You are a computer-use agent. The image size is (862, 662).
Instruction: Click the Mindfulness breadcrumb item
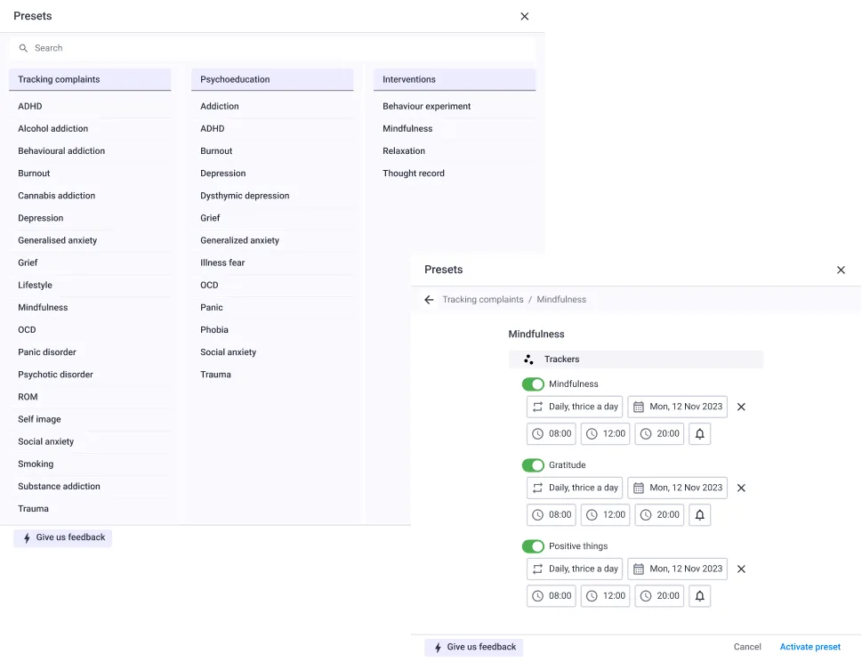(x=561, y=300)
